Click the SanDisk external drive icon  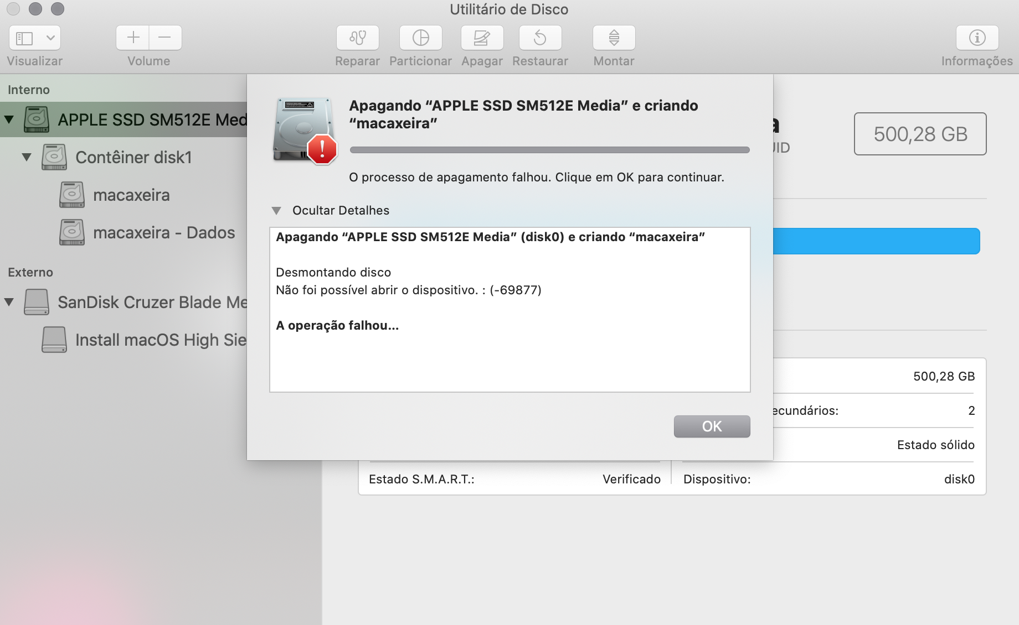point(37,302)
